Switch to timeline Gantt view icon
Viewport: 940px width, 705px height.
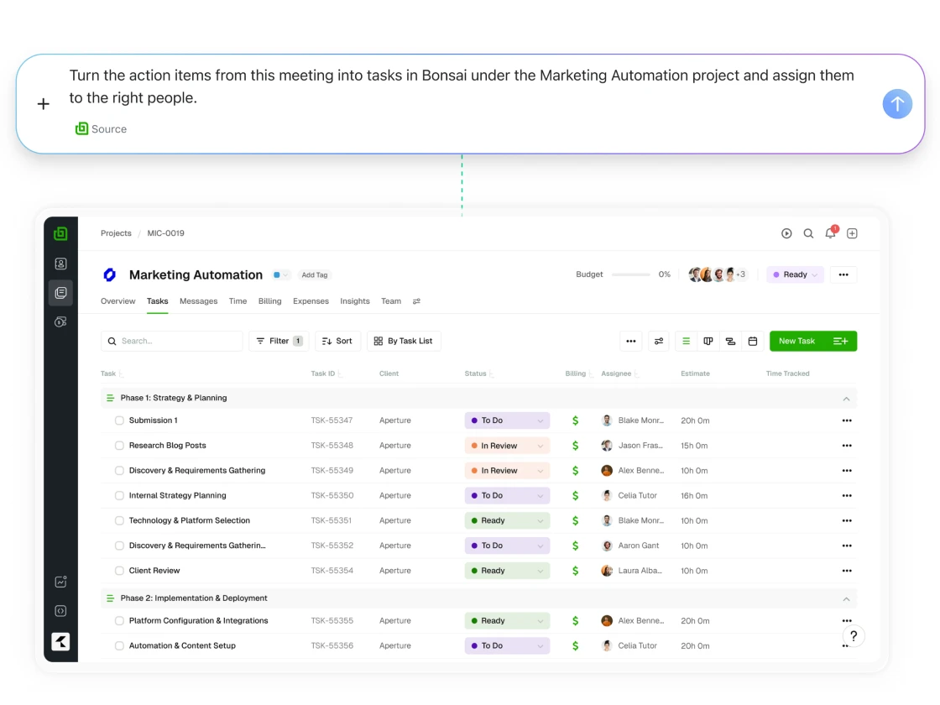(x=730, y=341)
